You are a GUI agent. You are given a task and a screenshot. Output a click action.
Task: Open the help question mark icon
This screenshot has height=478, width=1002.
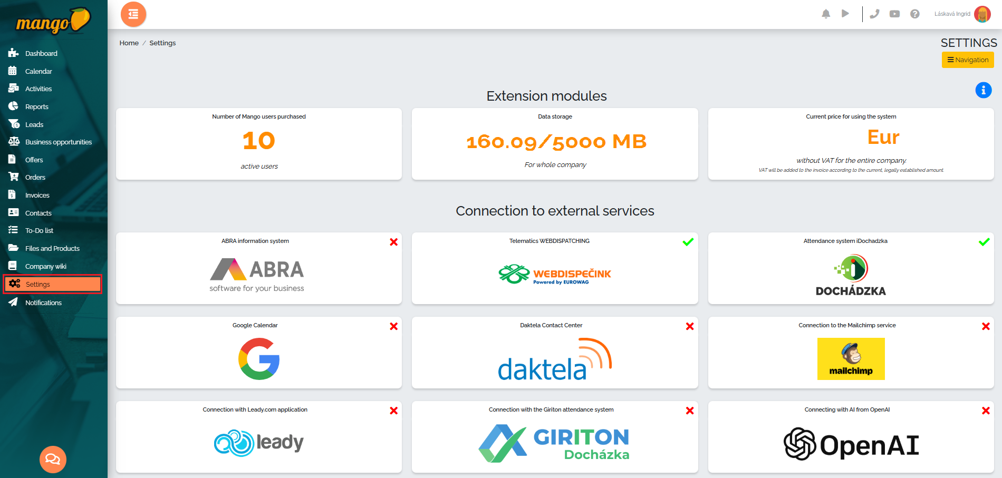915,14
